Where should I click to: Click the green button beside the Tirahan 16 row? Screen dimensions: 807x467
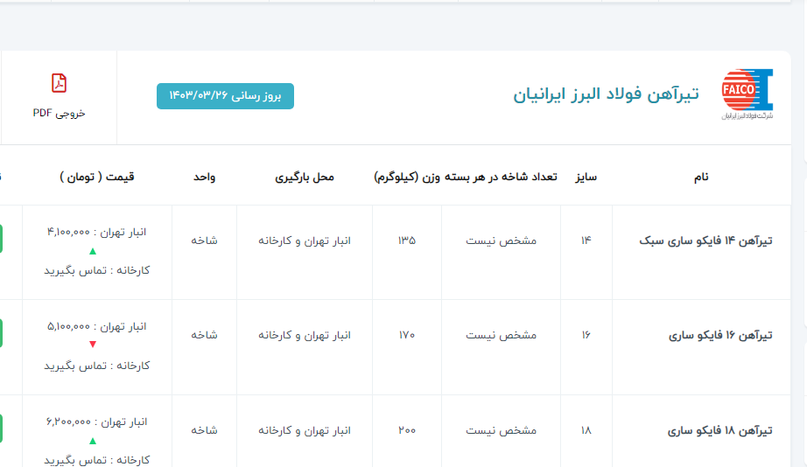click(x=2, y=334)
